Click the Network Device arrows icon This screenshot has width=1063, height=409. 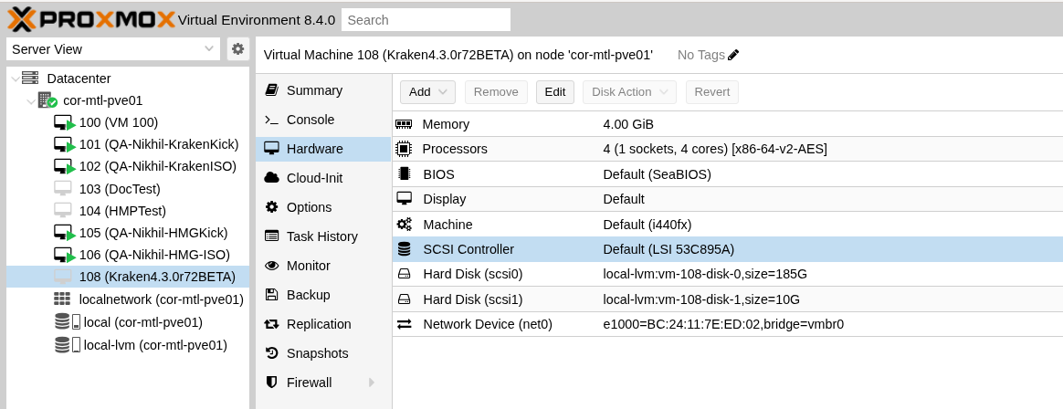pos(404,324)
